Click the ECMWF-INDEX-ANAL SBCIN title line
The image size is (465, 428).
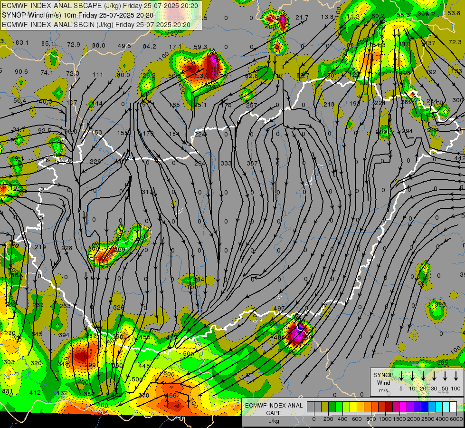point(96,25)
